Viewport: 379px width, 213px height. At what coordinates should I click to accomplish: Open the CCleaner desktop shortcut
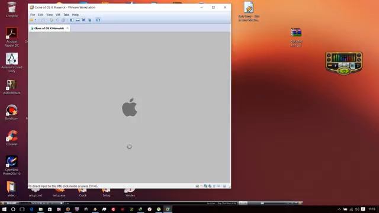click(12, 138)
